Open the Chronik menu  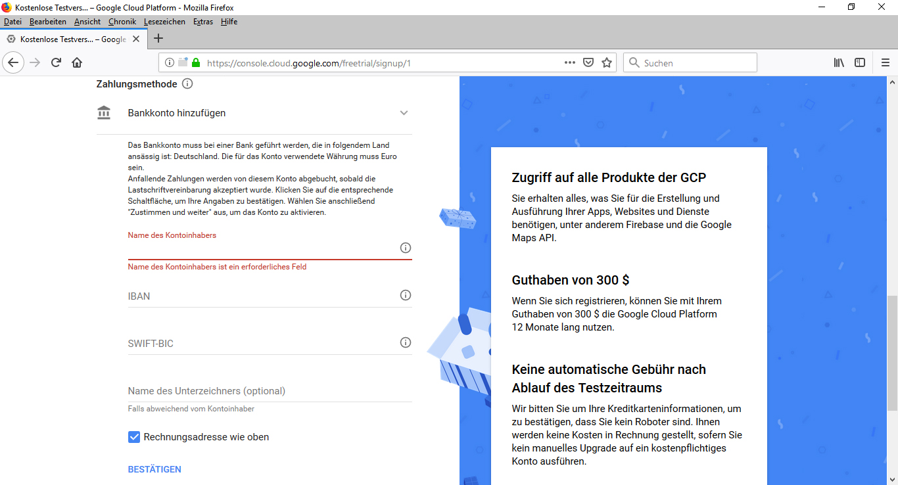pos(122,22)
